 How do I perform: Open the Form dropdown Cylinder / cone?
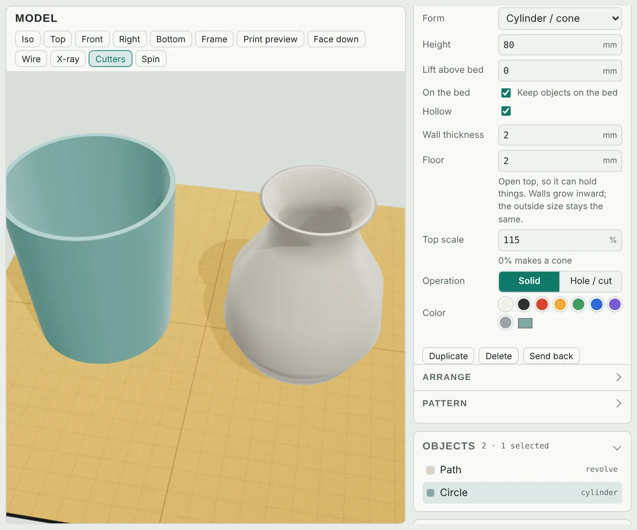coord(560,18)
